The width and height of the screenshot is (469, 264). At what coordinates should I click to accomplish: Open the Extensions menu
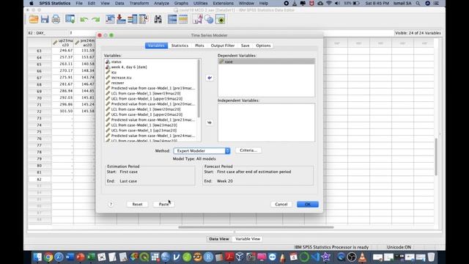point(223,3)
